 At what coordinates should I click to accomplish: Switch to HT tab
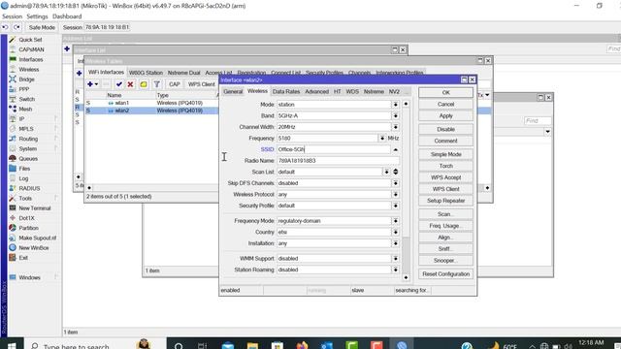337,91
